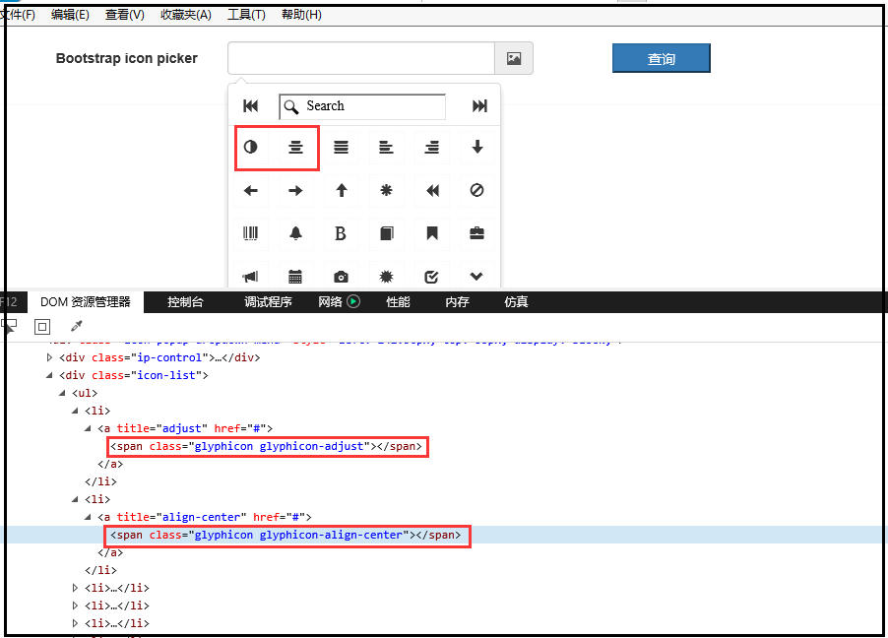888x638 pixels.
Task: Activate the color picker eyedropper tool
Action: pos(76,326)
